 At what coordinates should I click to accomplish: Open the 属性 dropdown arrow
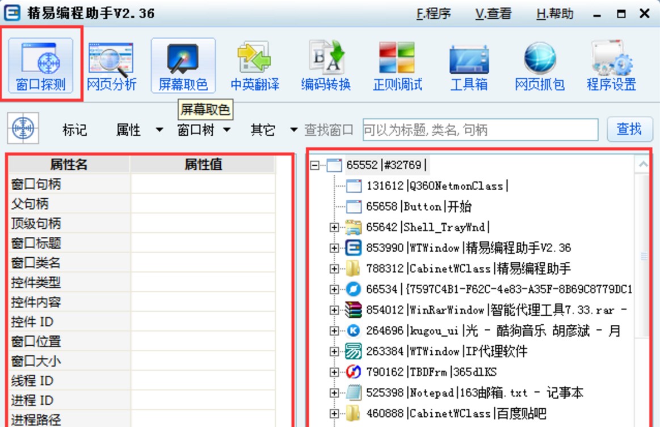tap(159, 129)
